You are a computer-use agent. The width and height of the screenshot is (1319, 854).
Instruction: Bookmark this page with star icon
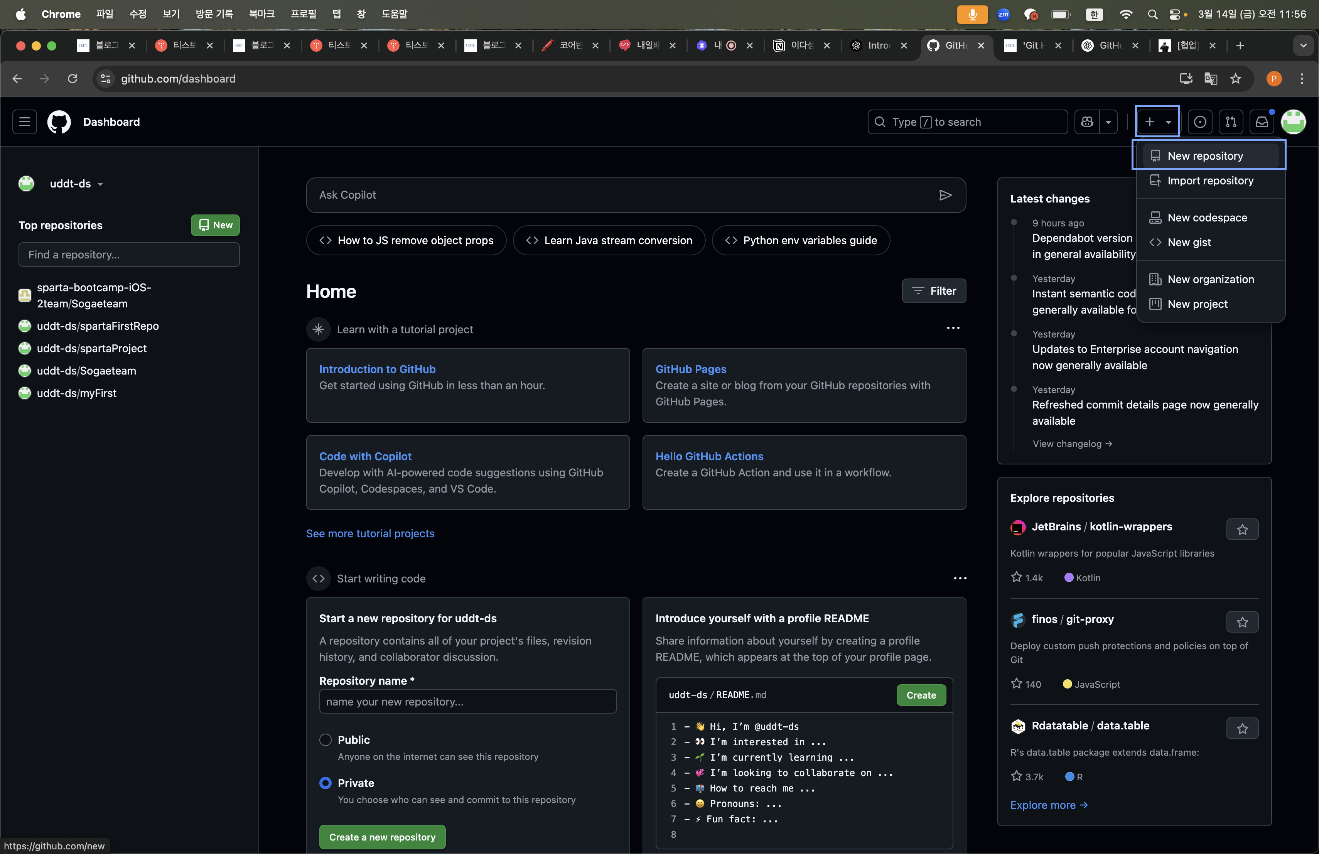coord(1236,79)
